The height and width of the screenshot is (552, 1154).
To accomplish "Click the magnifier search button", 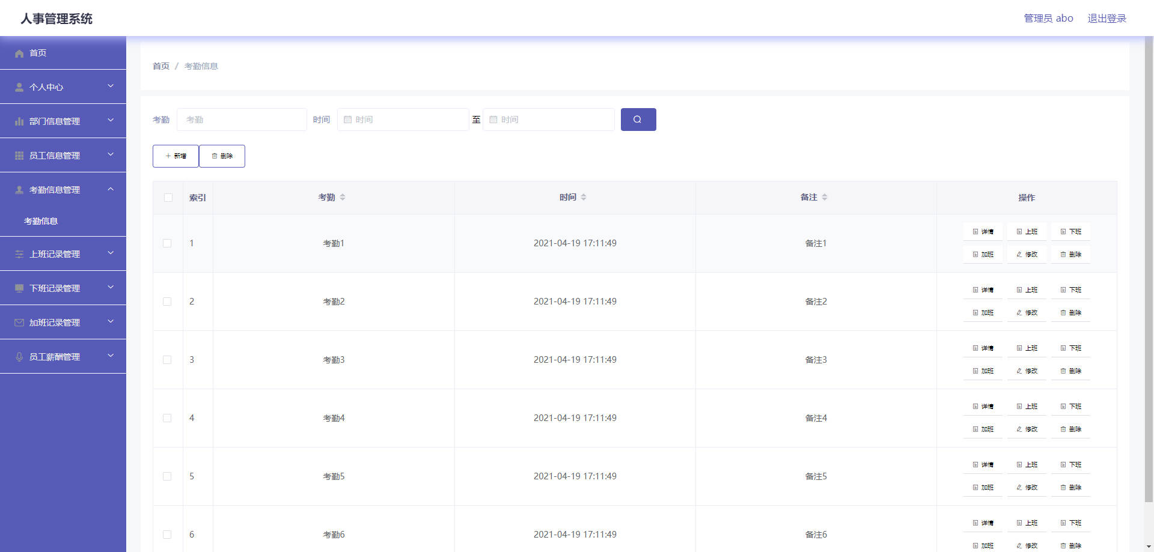I will coord(638,120).
